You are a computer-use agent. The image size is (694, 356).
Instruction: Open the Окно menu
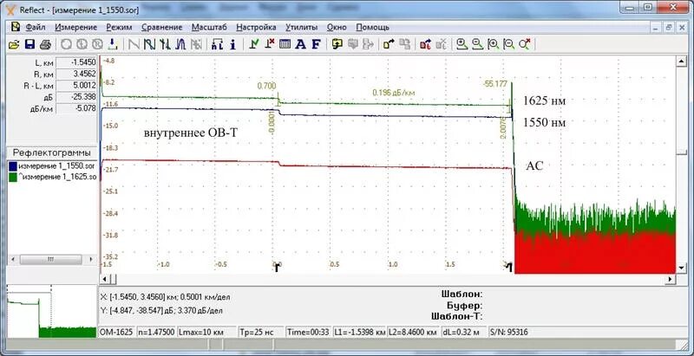click(337, 28)
